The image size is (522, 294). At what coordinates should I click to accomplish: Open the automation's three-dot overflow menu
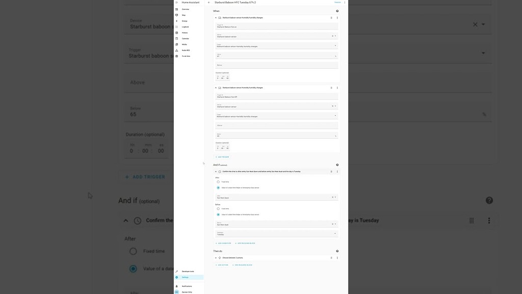click(x=344, y=2)
